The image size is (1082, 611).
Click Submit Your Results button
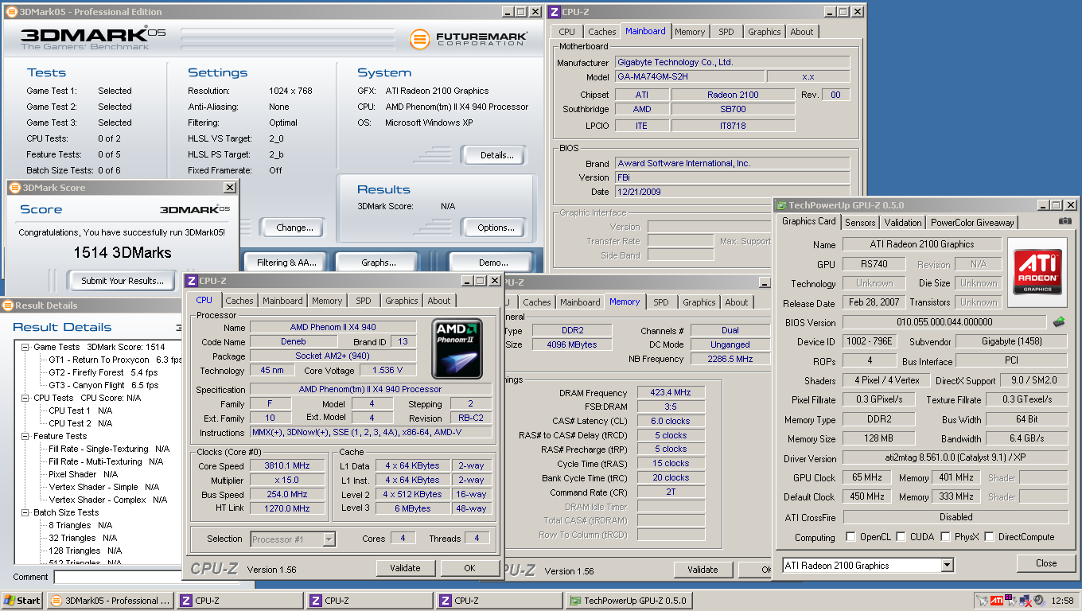[123, 280]
